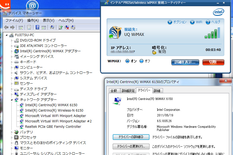Screen dimensions: 233x155
Task: Click the WiMAX signal strength bars
Action: [x=212, y=33]
